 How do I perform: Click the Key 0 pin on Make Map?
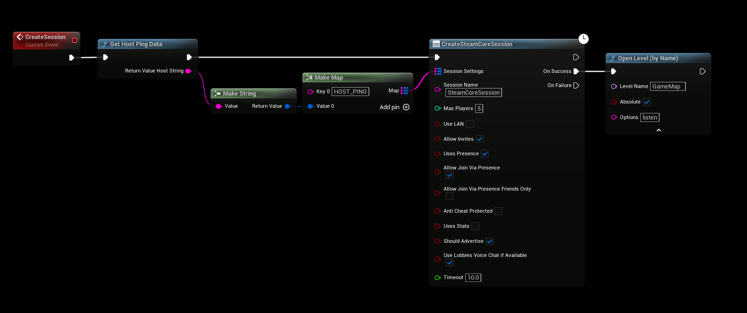point(310,92)
